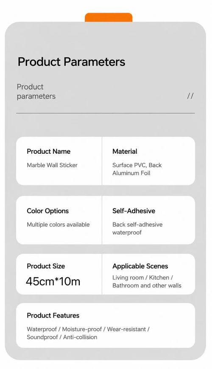
Task: Select Multiple colors available text
Action: tap(58, 225)
